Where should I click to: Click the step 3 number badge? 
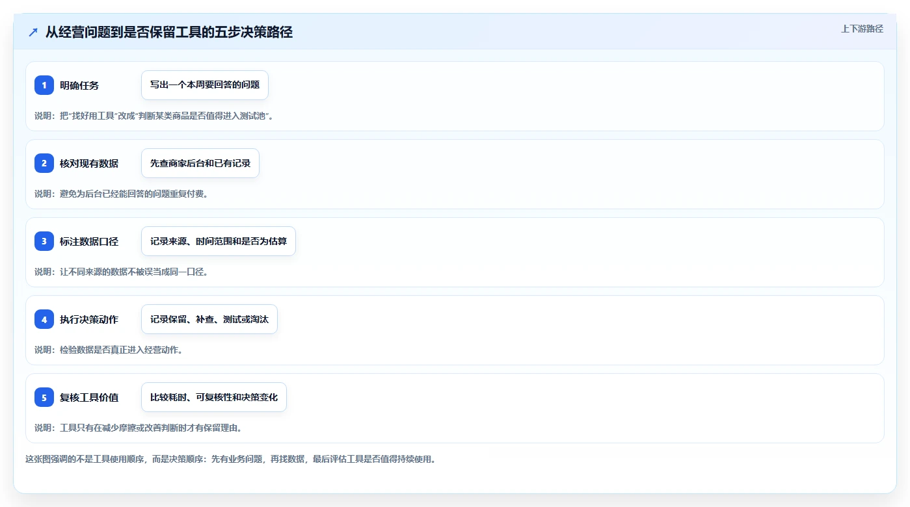[44, 241]
